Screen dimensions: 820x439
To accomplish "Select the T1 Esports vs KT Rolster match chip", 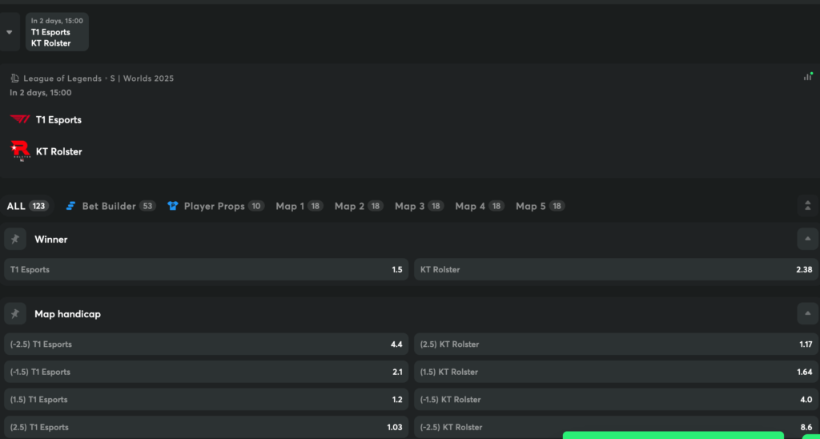I will [x=57, y=33].
